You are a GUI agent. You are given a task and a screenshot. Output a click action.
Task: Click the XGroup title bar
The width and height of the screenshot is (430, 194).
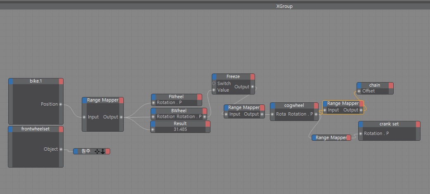click(284, 6)
